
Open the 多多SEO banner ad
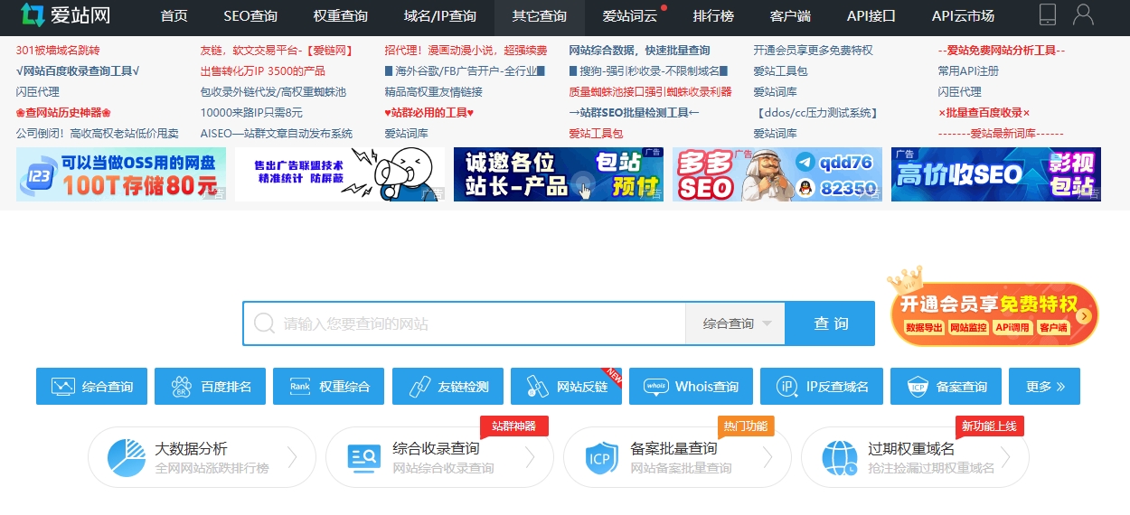point(777,174)
